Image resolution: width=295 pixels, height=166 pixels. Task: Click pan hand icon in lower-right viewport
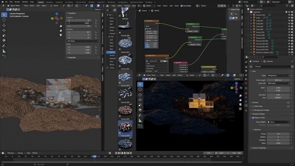coord(240,100)
